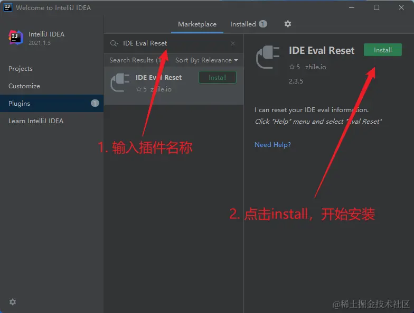Install IDE Eval Reset from results list
The height and width of the screenshot is (313, 414).
coord(218,77)
